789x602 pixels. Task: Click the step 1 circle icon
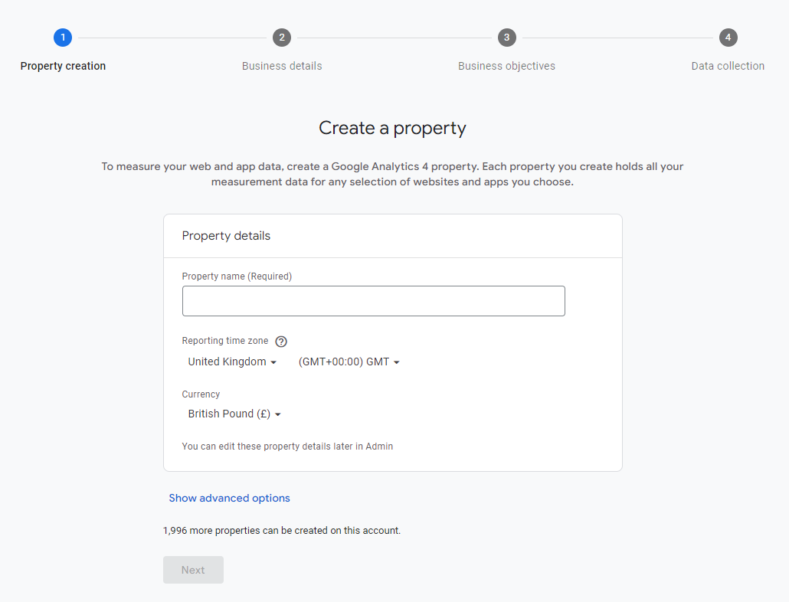pos(63,38)
